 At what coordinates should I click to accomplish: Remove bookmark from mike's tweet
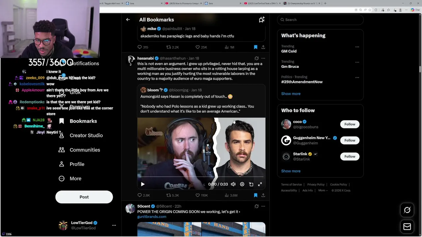tap(256, 47)
